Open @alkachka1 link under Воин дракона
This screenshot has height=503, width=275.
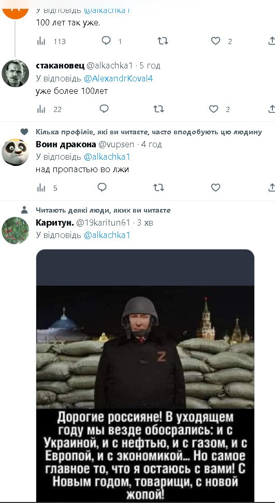[x=107, y=157]
